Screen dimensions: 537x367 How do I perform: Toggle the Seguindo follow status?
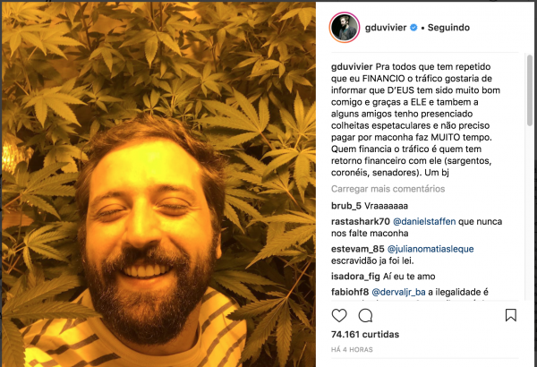coord(448,28)
